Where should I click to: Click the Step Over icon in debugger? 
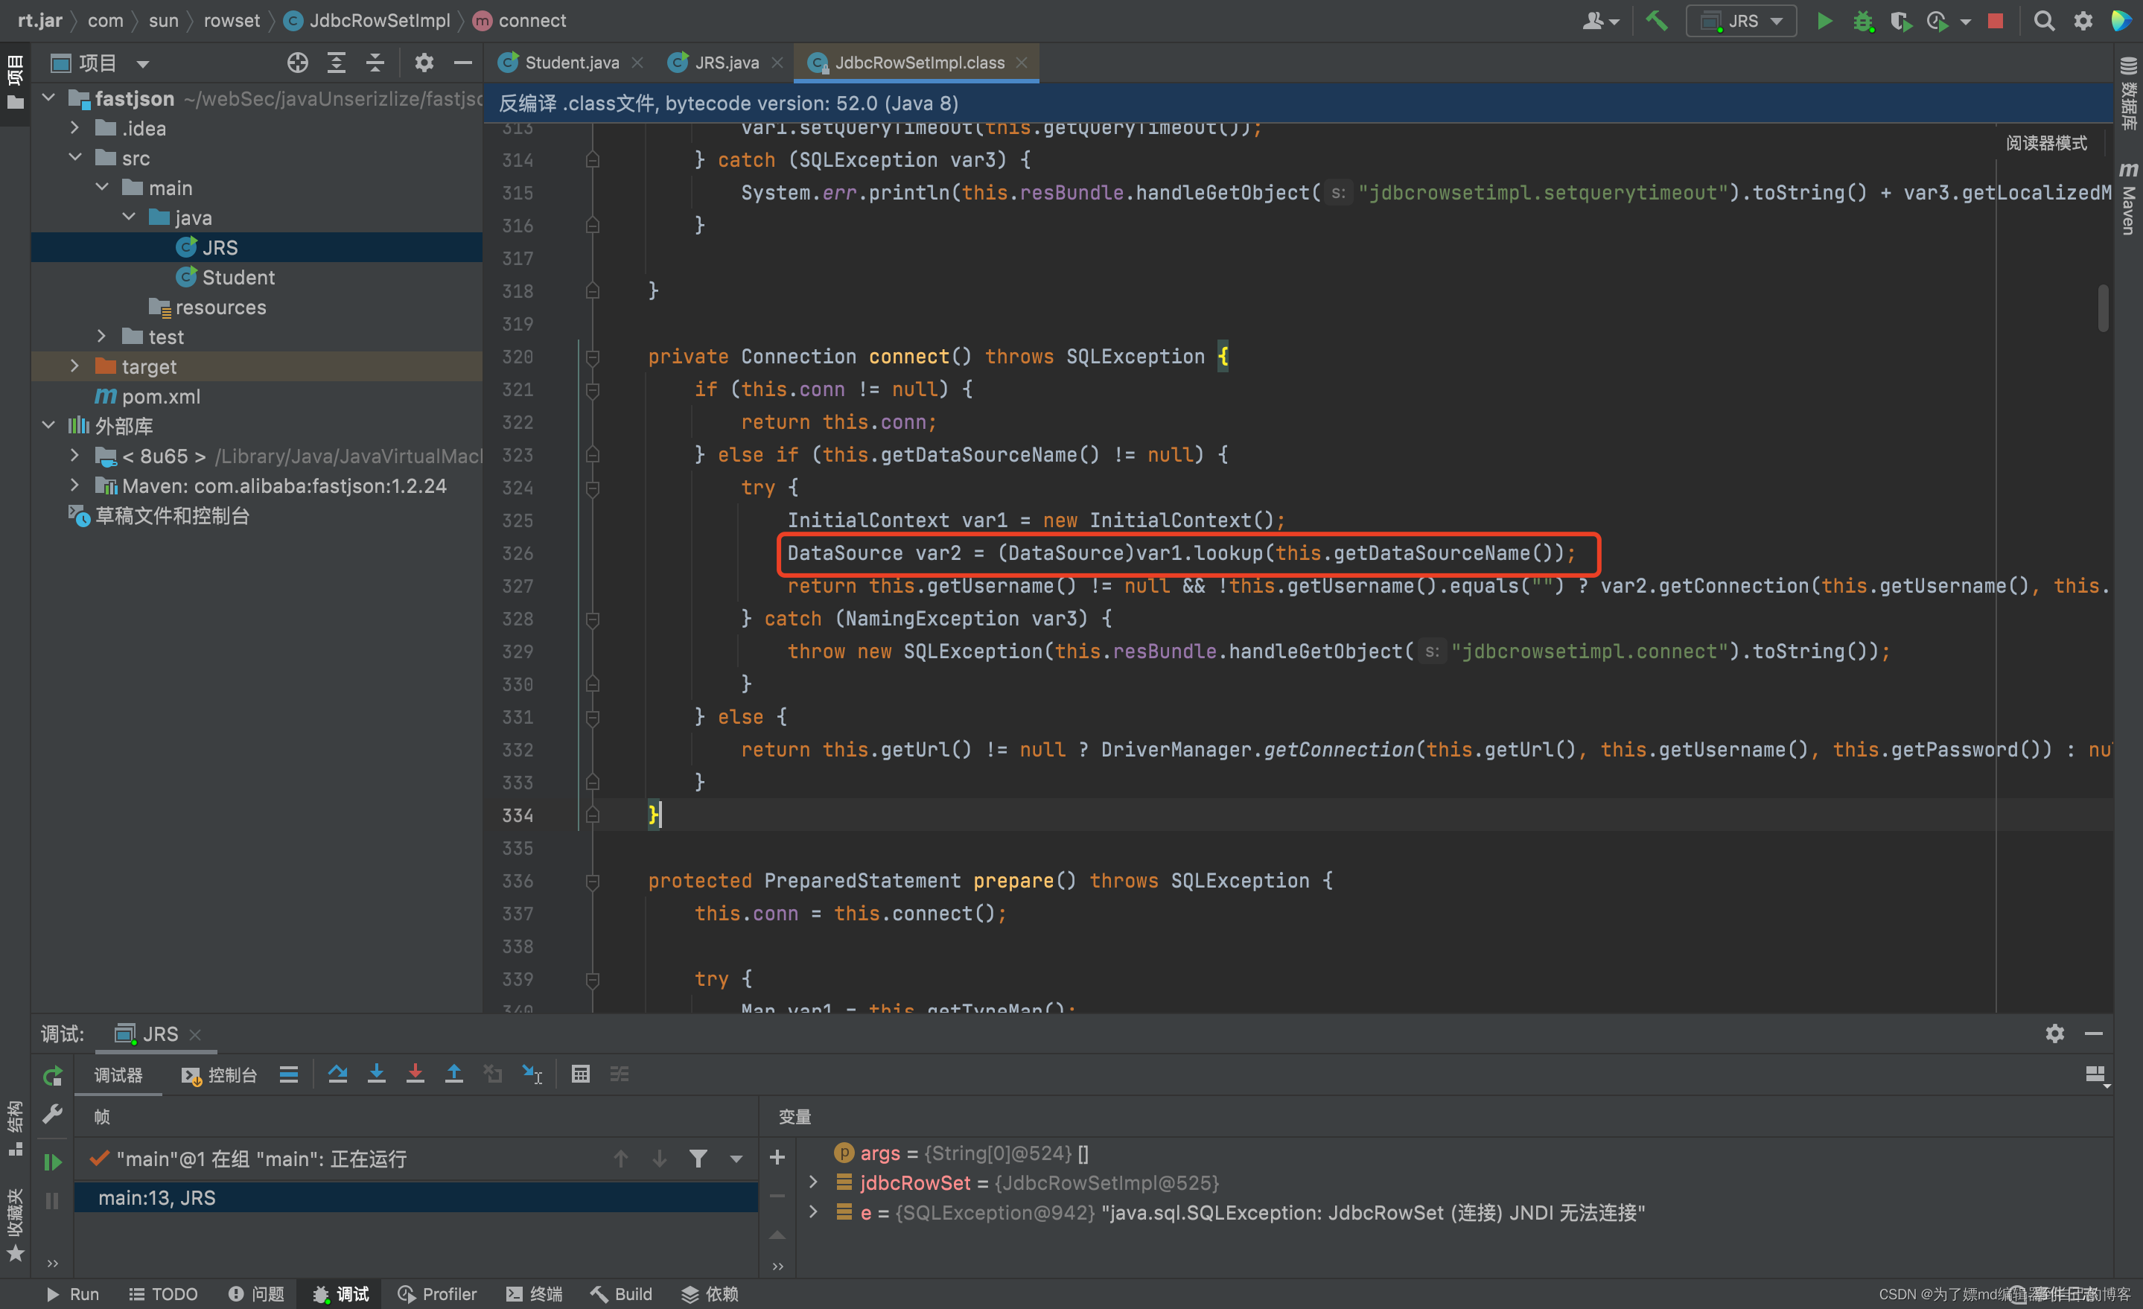(x=337, y=1076)
